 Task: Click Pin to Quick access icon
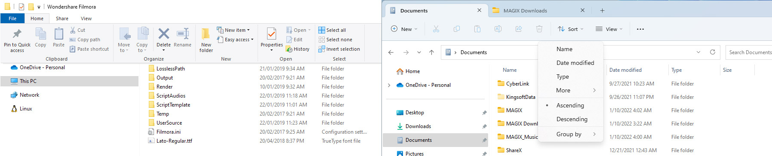point(17,40)
